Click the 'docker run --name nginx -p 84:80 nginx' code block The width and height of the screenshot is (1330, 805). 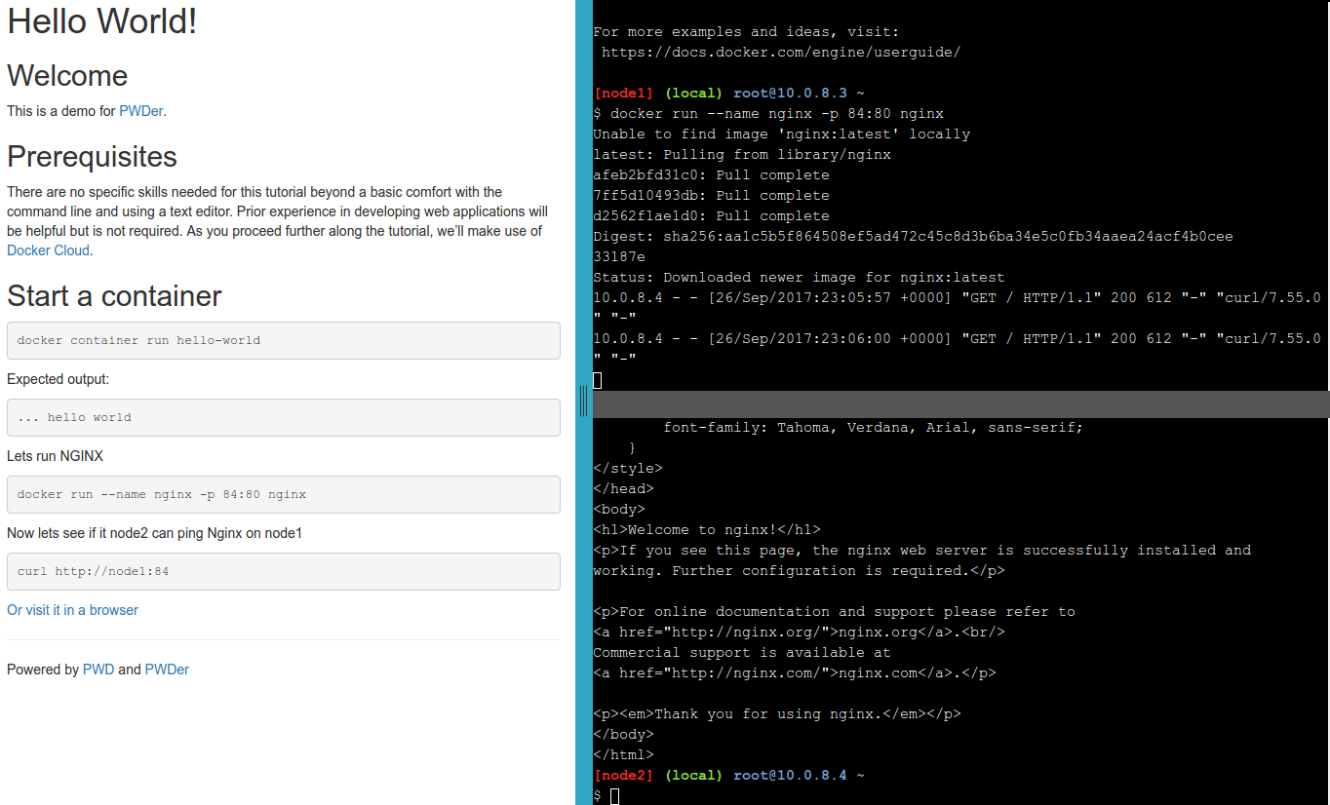point(284,494)
